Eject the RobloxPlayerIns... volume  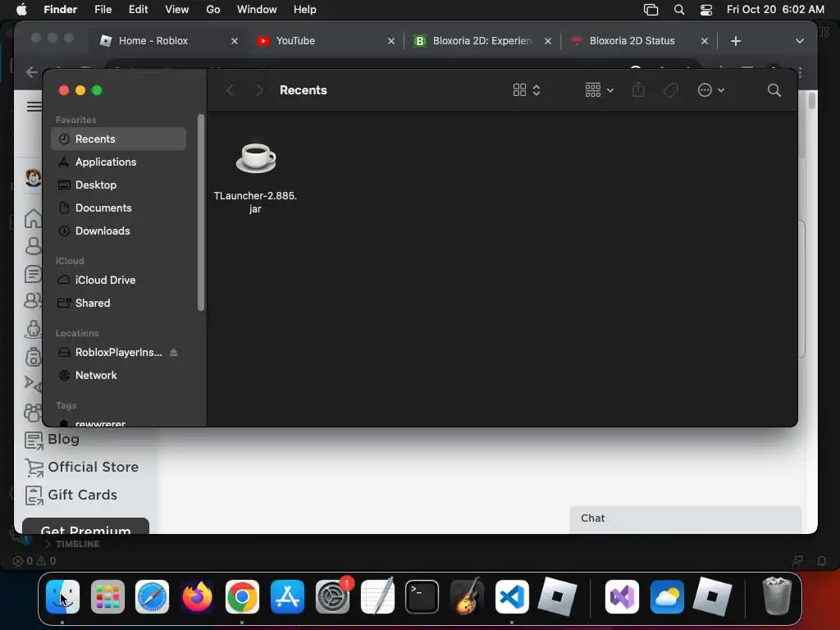pyautogui.click(x=174, y=353)
